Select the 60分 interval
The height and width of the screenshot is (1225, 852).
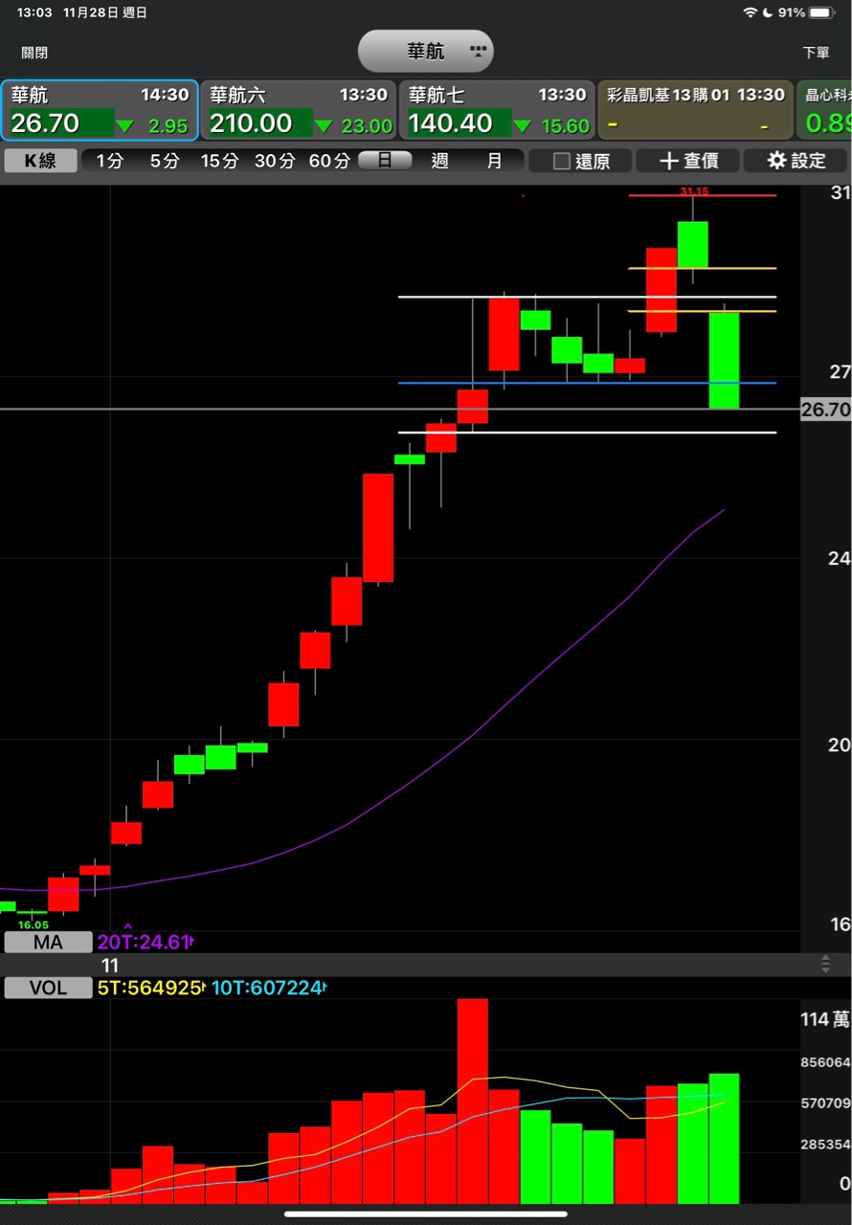click(328, 161)
